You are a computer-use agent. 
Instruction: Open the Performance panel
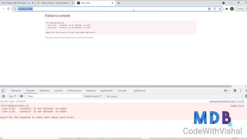[x=74, y=91]
